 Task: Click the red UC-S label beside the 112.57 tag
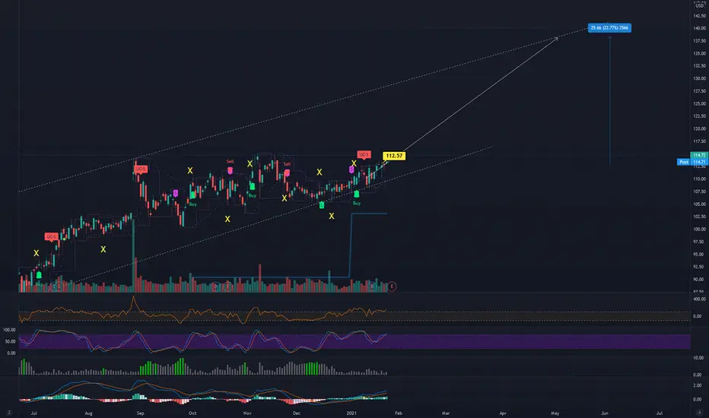[x=364, y=154]
